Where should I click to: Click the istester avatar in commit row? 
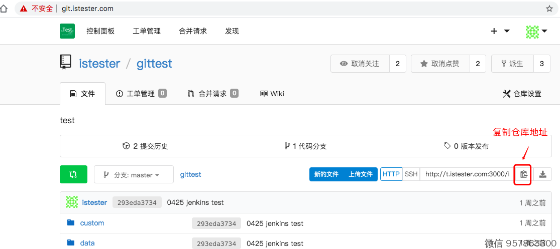[72, 202]
